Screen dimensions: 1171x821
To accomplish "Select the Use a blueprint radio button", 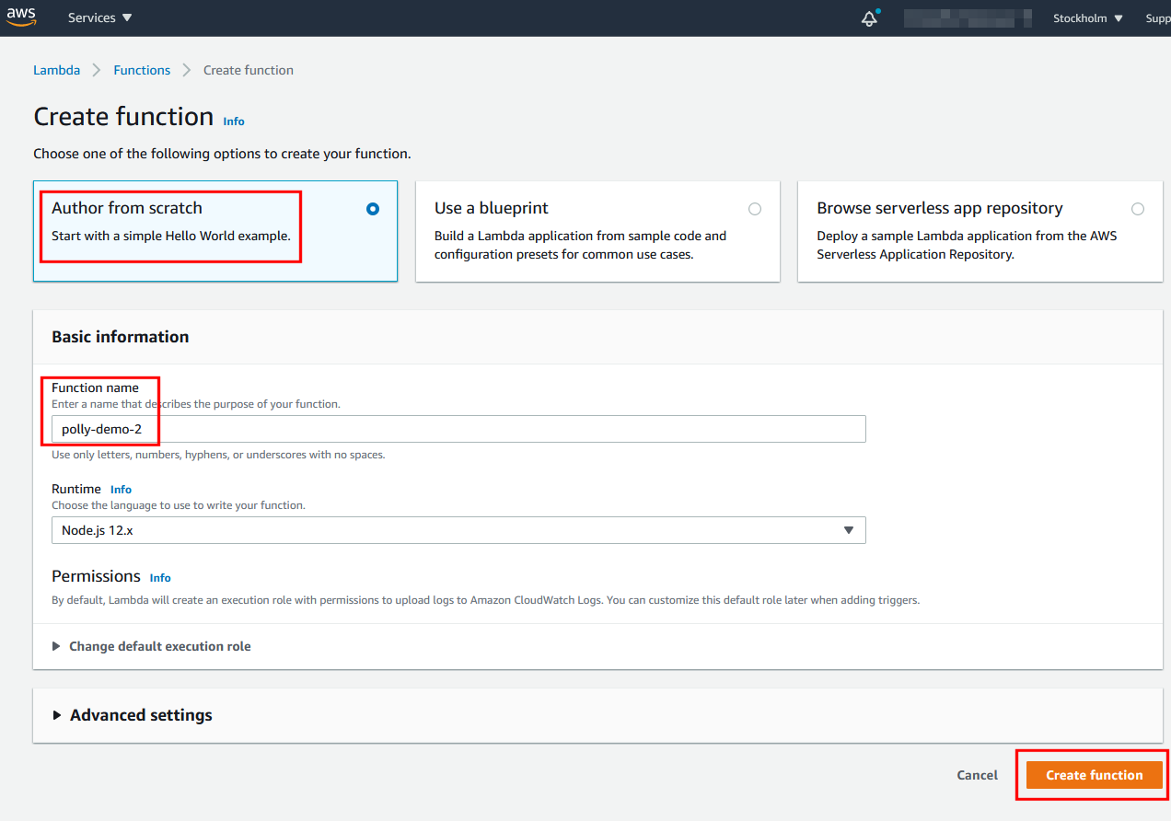I will [755, 209].
